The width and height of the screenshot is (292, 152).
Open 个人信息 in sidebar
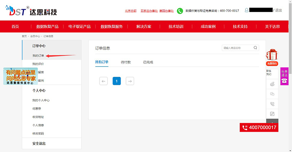[38, 125]
